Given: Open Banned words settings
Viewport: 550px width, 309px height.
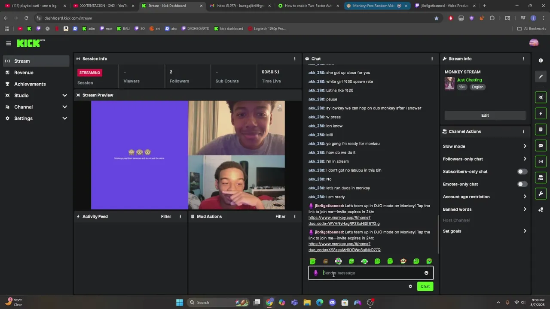Looking at the screenshot, I should pos(485,209).
